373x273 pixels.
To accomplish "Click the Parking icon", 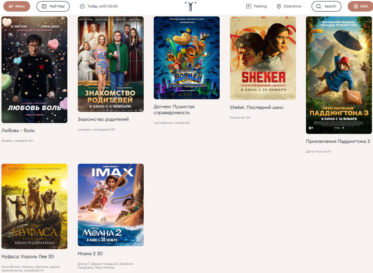I will tap(249, 6).
